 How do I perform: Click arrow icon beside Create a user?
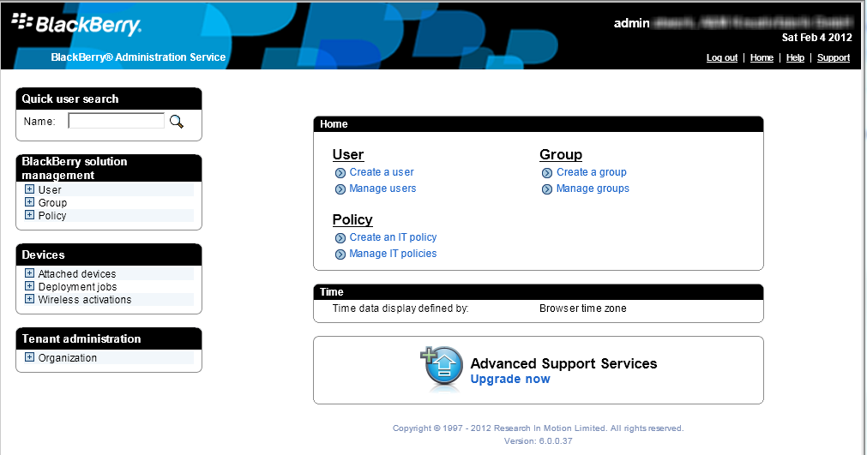(x=340, y=173)
